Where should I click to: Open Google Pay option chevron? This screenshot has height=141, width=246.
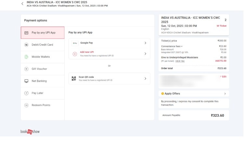(x=145, y=43)
